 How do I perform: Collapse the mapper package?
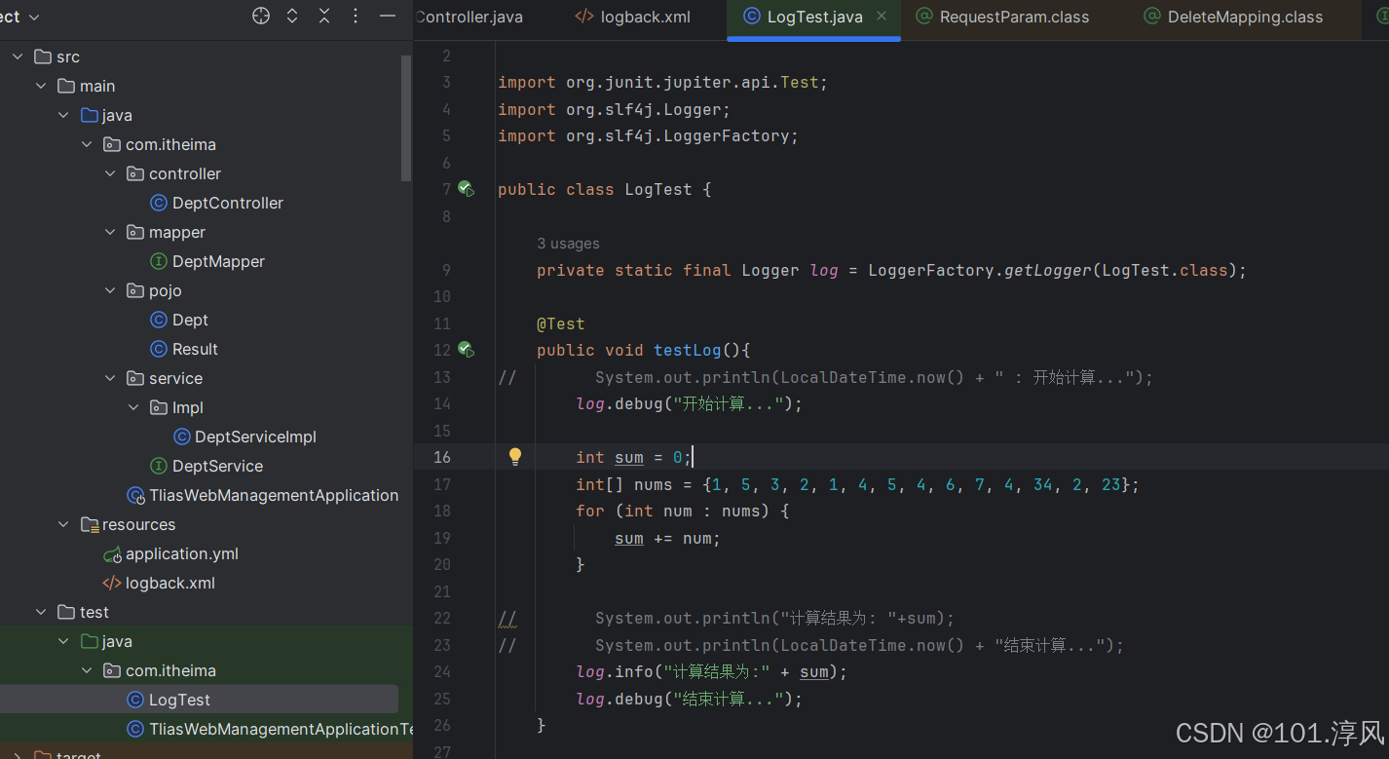[111, 232]
